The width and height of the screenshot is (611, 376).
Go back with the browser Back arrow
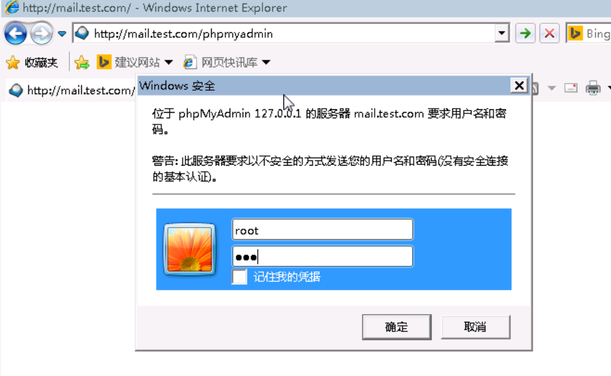[15, 34]
